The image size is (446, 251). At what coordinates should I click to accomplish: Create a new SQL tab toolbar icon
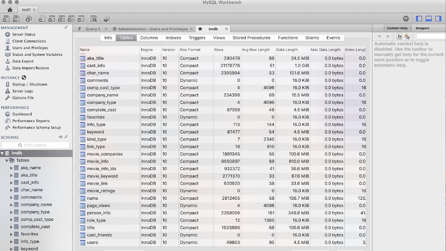6,19
